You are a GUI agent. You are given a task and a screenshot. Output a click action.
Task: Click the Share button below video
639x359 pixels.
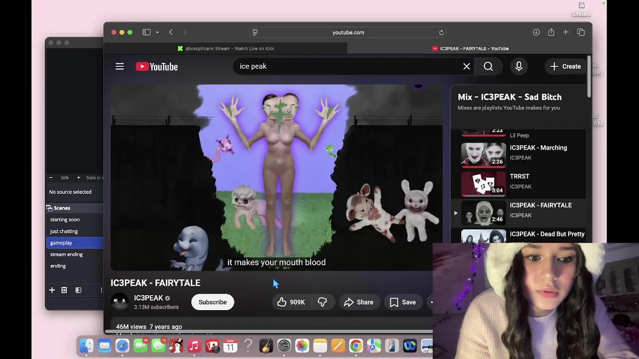coord(358,302)
